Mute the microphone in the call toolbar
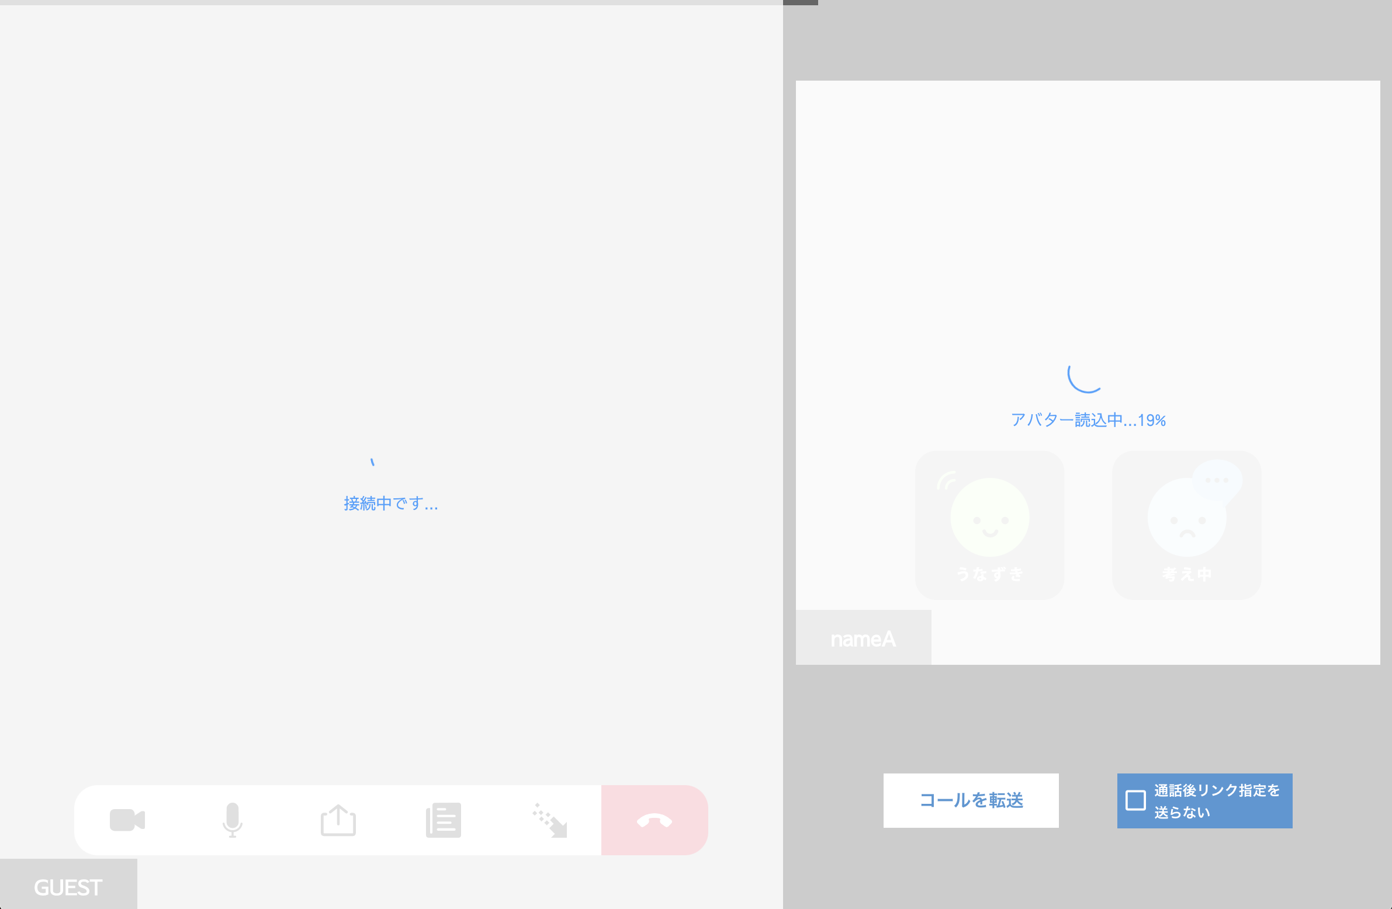Image resolution: width=1392 pixels, height=909 pixels. (x=232, y=820)
